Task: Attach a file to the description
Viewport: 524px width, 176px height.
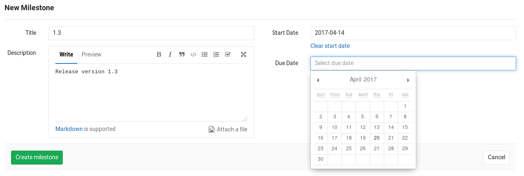Action: coord(228,129)
